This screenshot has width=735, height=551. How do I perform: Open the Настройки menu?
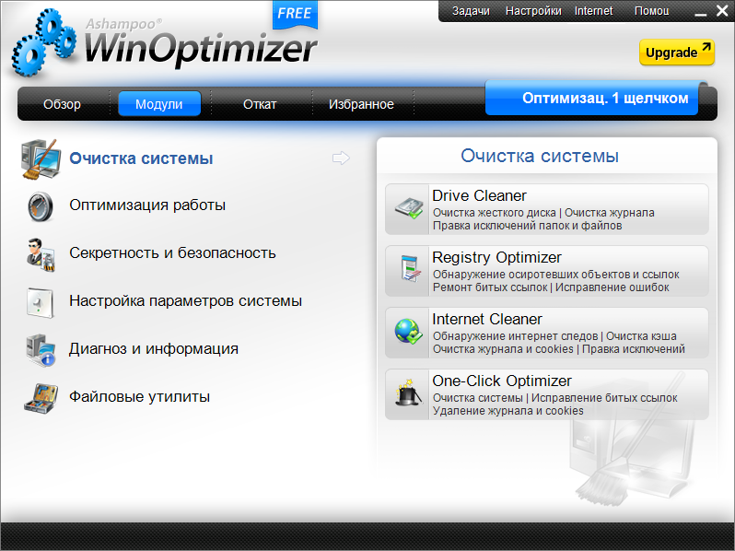pyautogui.click(x=533, y=11)
